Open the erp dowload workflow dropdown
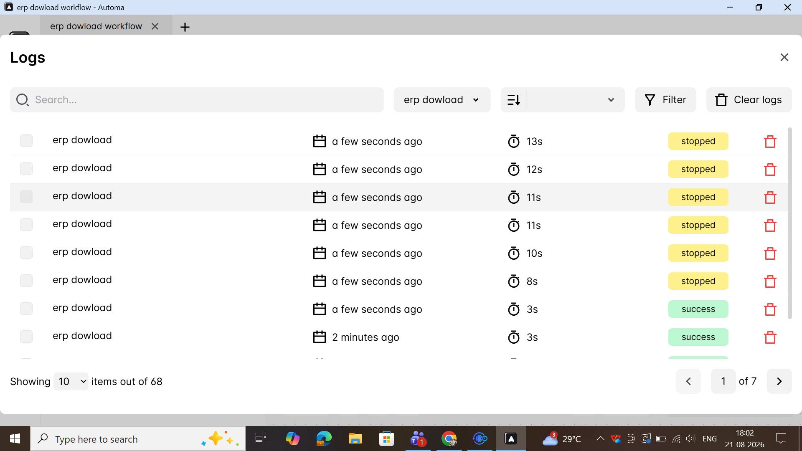Screen dimensions: 802x451 tap(442, 100)
